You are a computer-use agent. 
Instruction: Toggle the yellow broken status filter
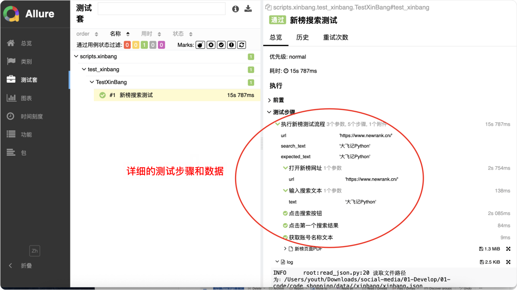click(x=136, y=45)
